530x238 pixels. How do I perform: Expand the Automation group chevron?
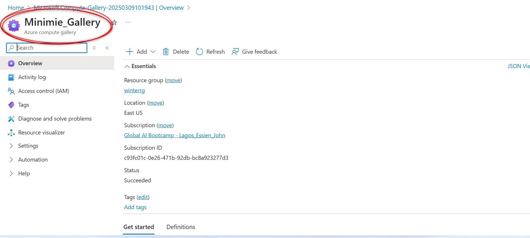pyautogui.click(x=11, y=160)
